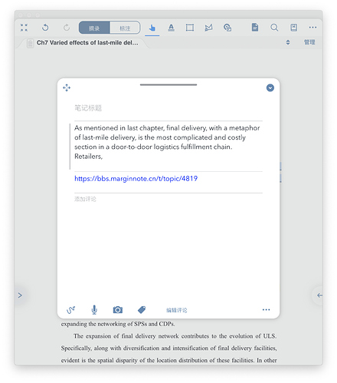Select the rectangle excerpt tool
Image resolution: width=337 pixels, height=383 pixels.
(x=190, y=28)
